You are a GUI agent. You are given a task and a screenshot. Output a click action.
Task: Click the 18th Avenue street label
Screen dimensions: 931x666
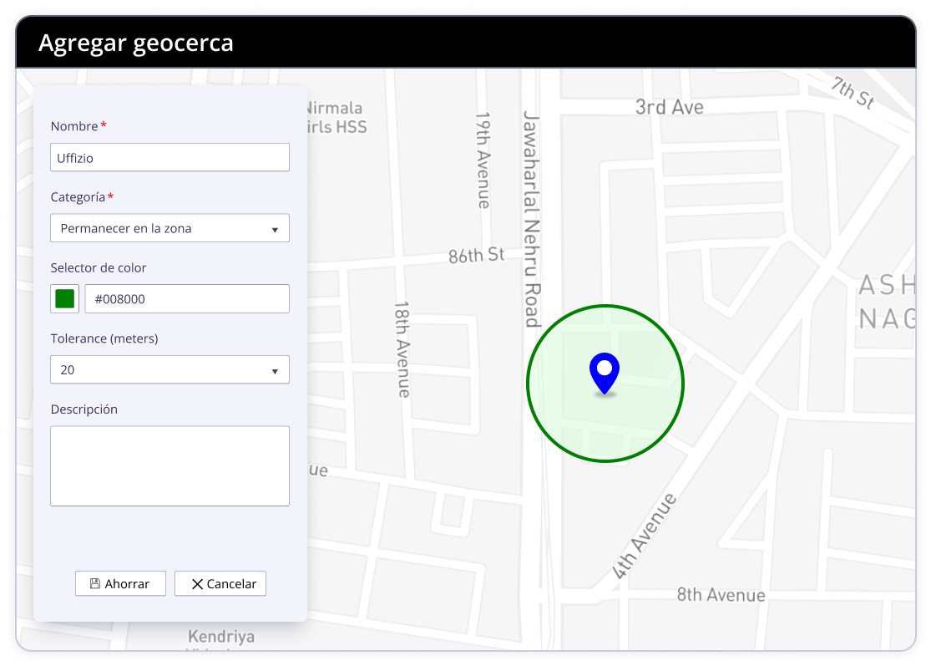(x=402, y=349)
